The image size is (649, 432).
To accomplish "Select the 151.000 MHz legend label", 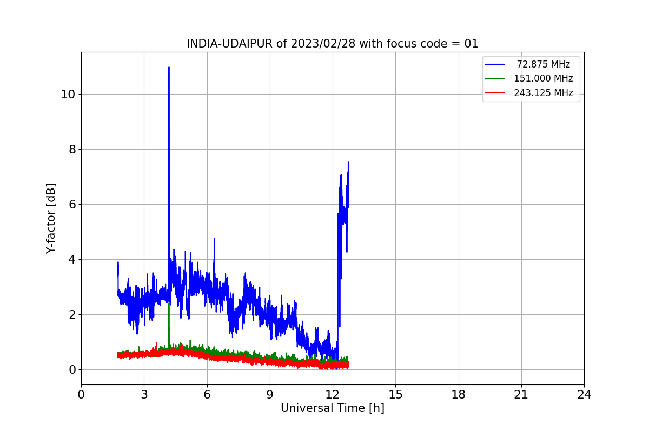I will click(x=544, y=78).
